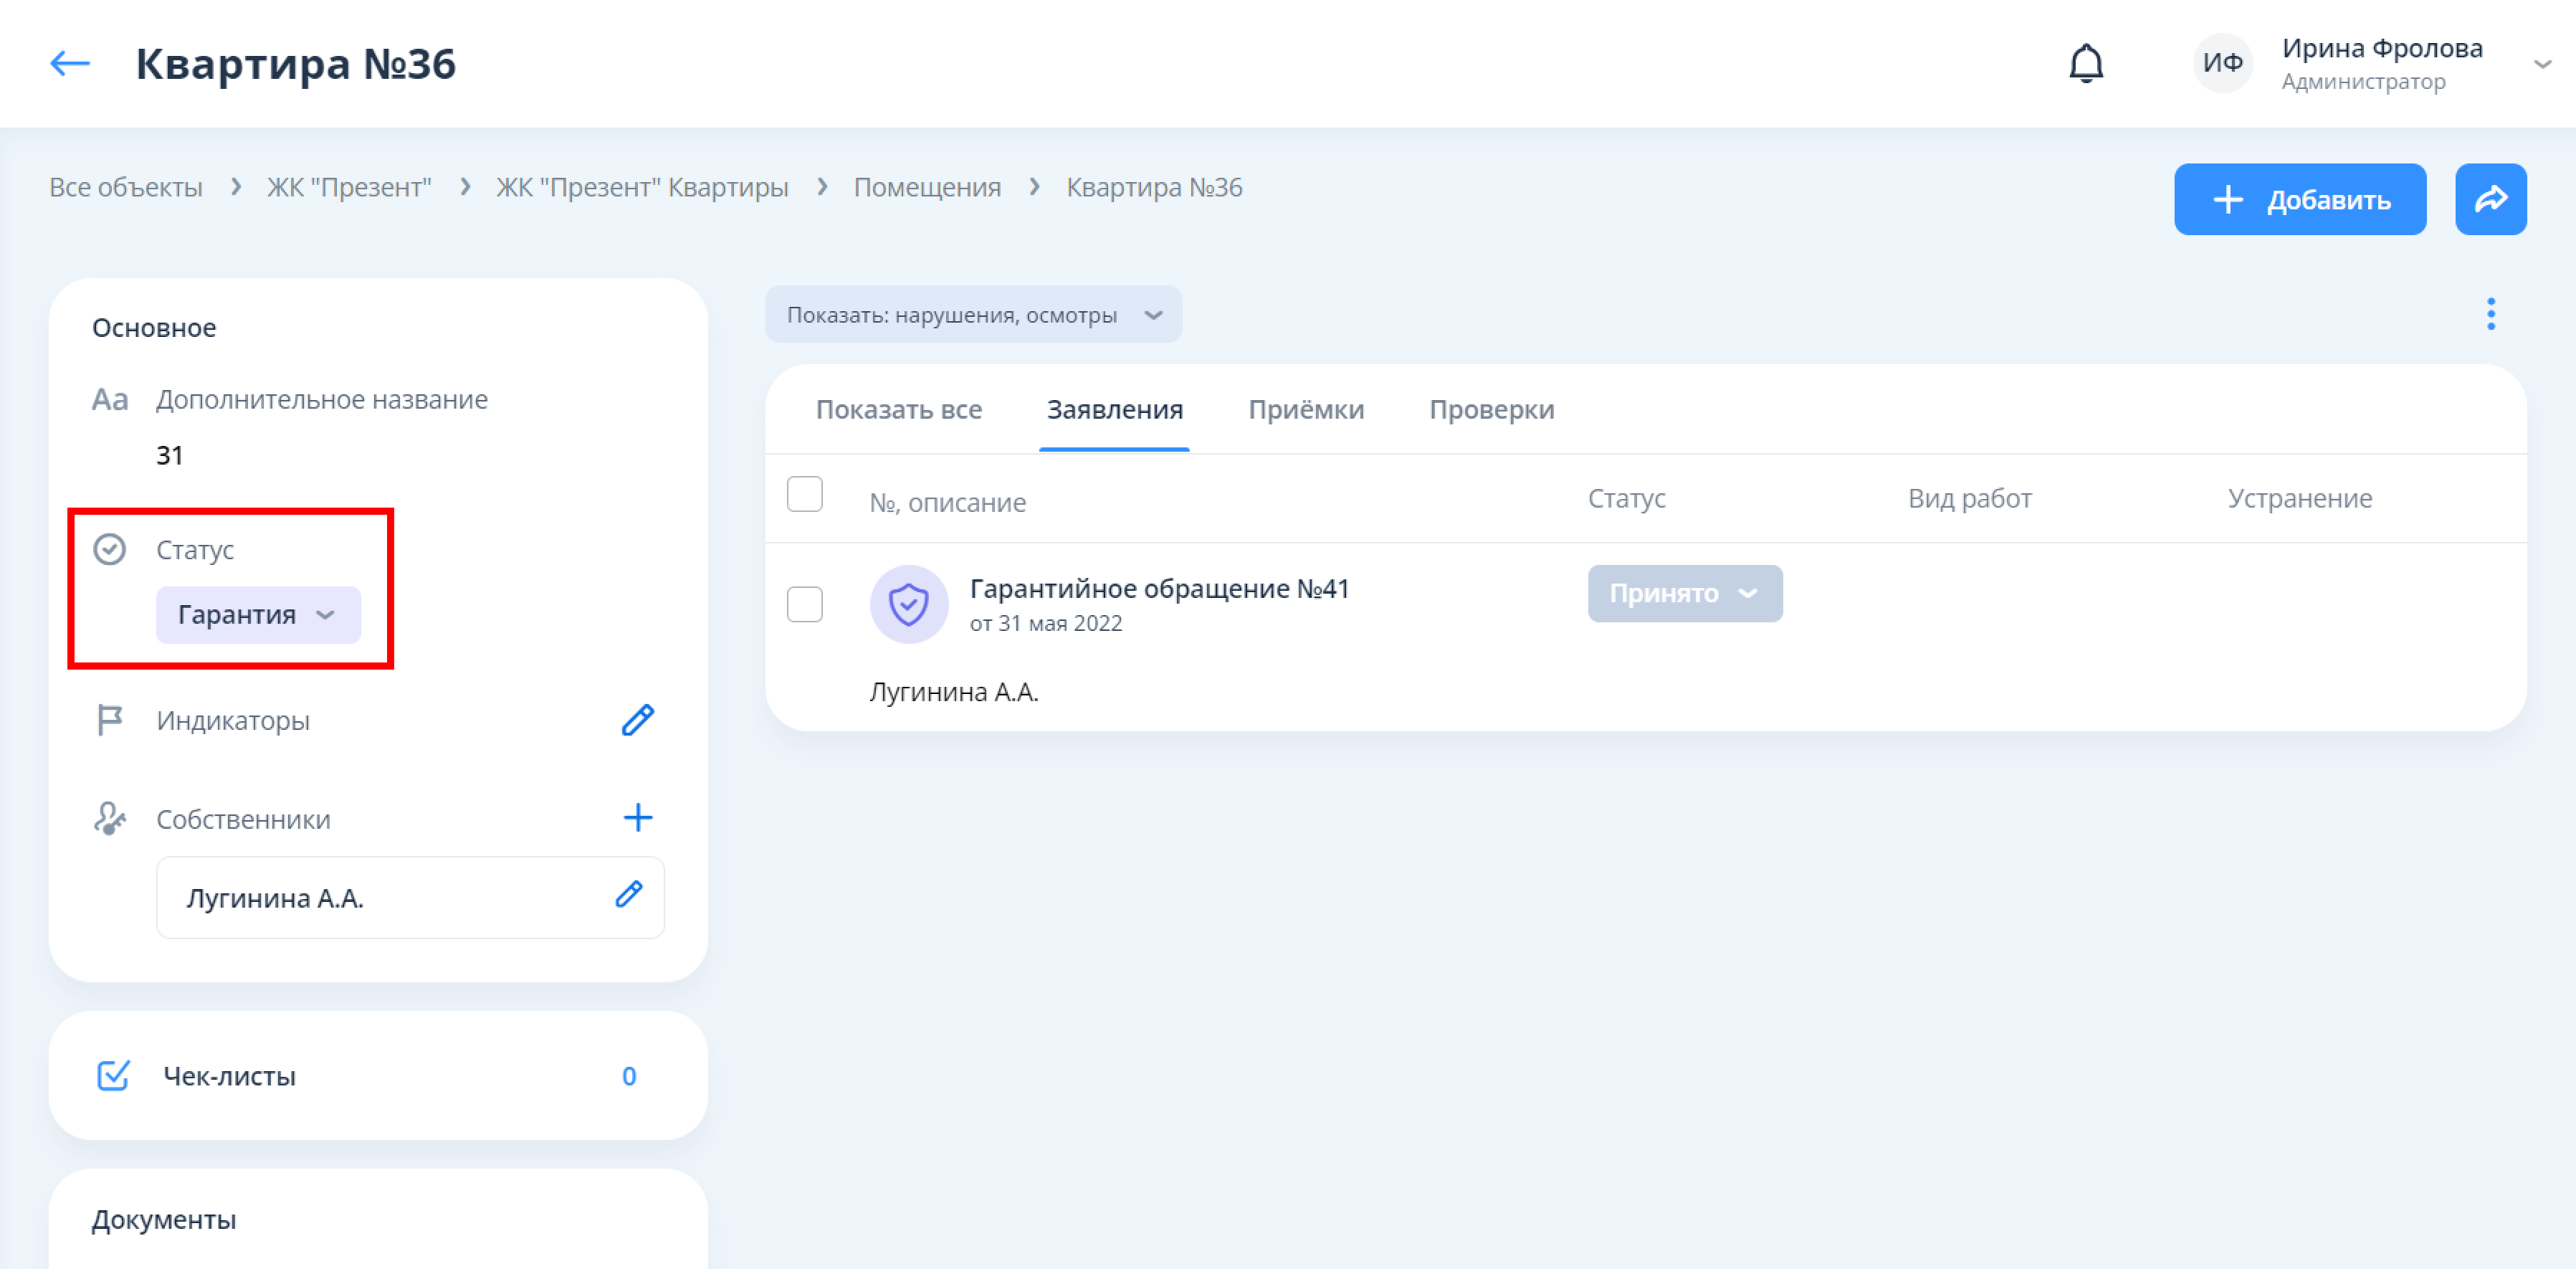
Task: Switch to the Приёмки tab
Action: point(1305,410)
